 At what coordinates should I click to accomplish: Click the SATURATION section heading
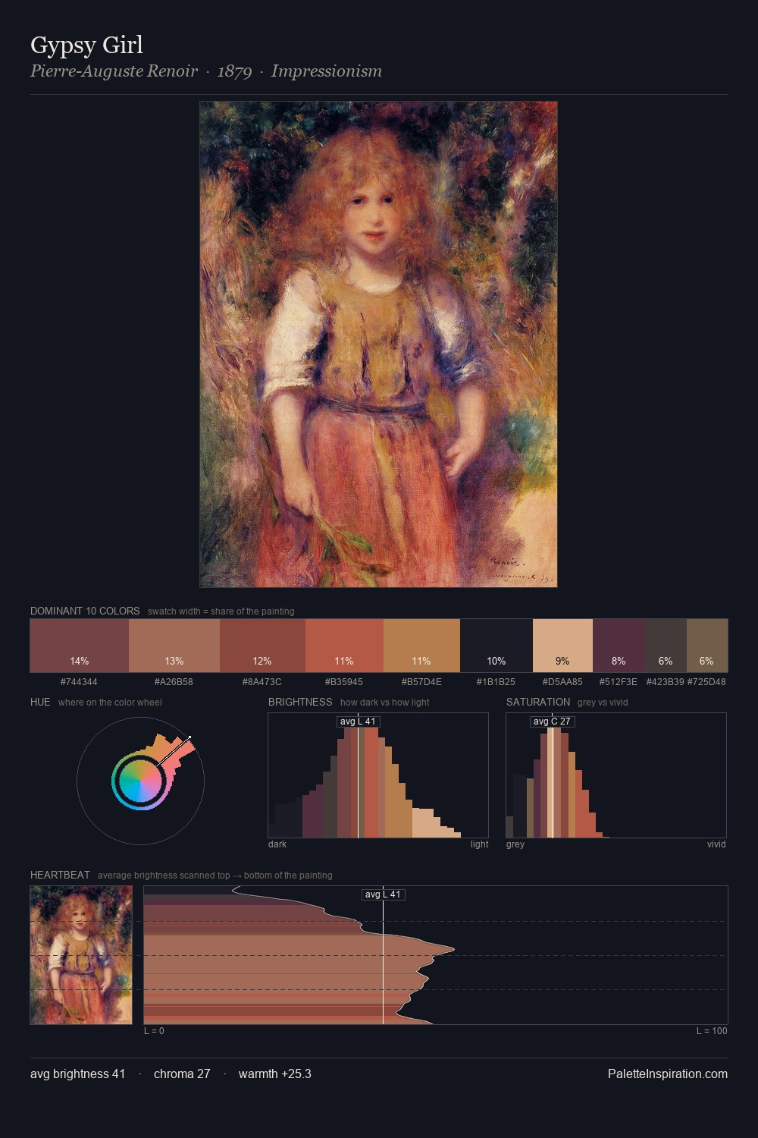538,703
